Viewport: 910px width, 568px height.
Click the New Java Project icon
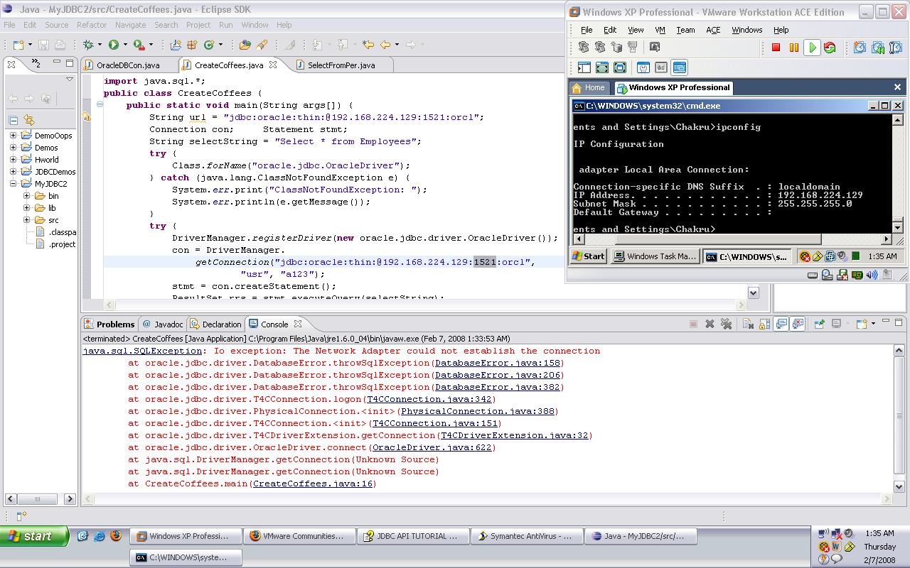176,45
